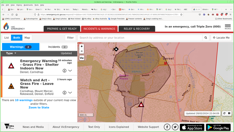This screenshot has width=234, height=132.
Task: Select the Both view option
Action: (17, 38)
